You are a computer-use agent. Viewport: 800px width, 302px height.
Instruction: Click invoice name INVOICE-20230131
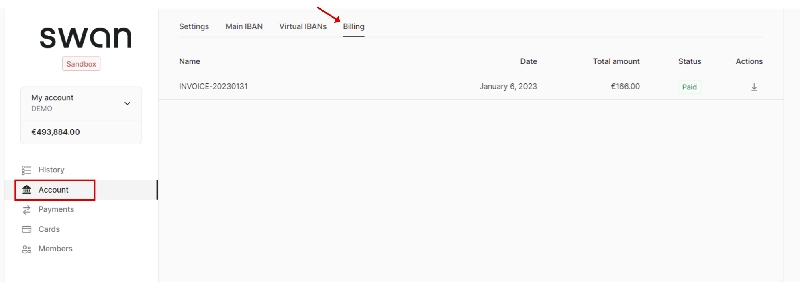tap(213, 87)
